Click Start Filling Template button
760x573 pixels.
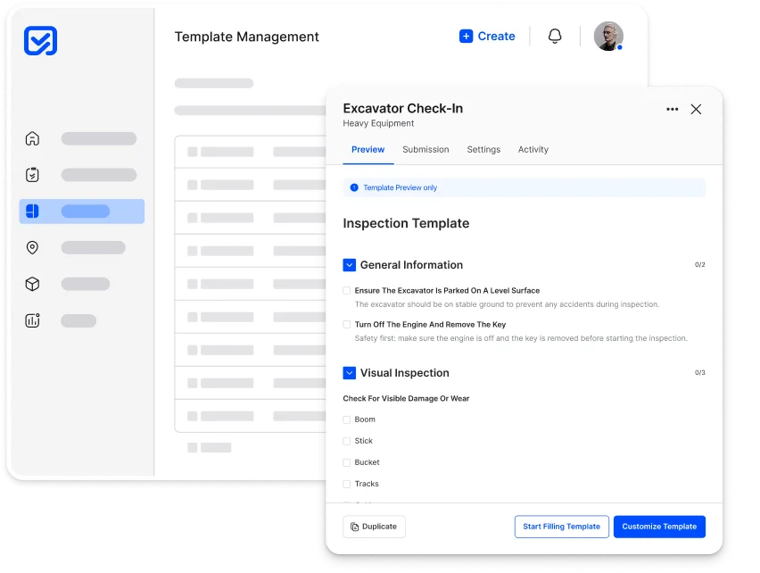562,527
